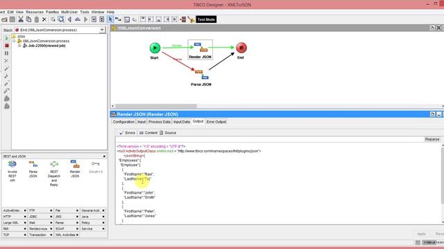
Task: Pick OAuth1.0 palette icon
Action: tap(96, 164)
